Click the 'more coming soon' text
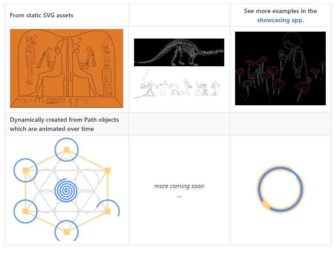334x253 pixels. click(179, 186)
